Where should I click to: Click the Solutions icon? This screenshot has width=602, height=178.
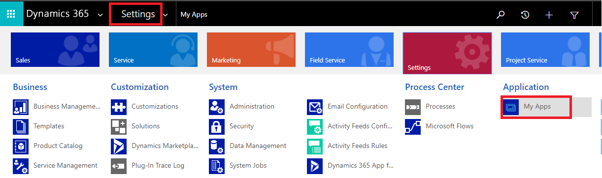point(119,126)
